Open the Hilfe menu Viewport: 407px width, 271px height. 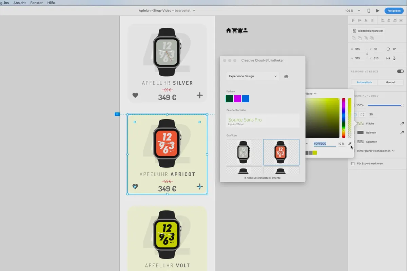pyautogui.click(x=51, y=3)
